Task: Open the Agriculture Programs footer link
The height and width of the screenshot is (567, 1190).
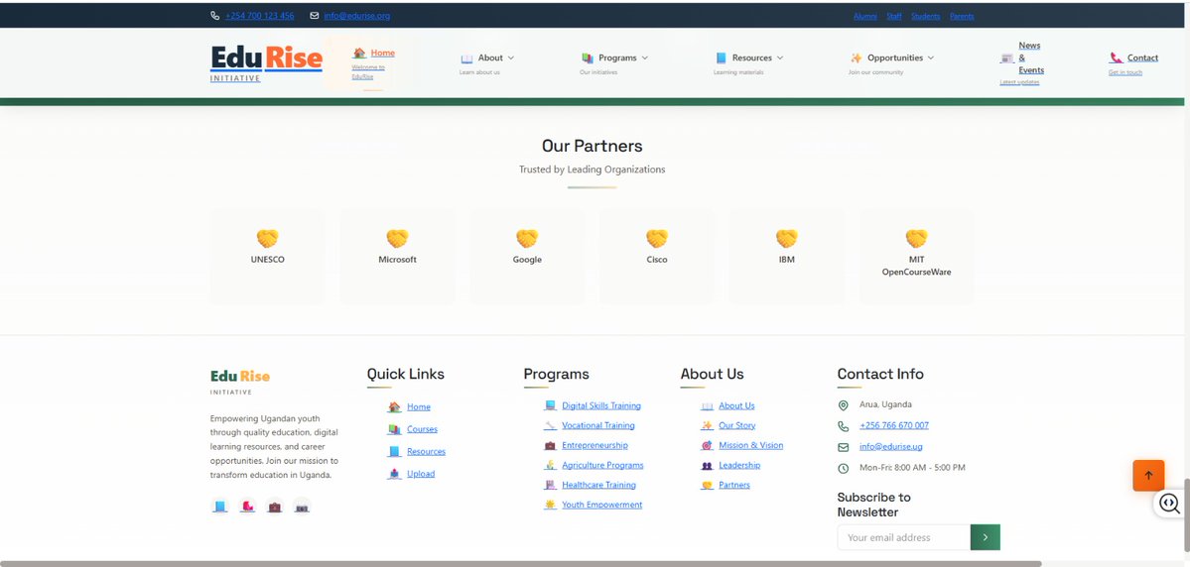Action: coord(602,466)
